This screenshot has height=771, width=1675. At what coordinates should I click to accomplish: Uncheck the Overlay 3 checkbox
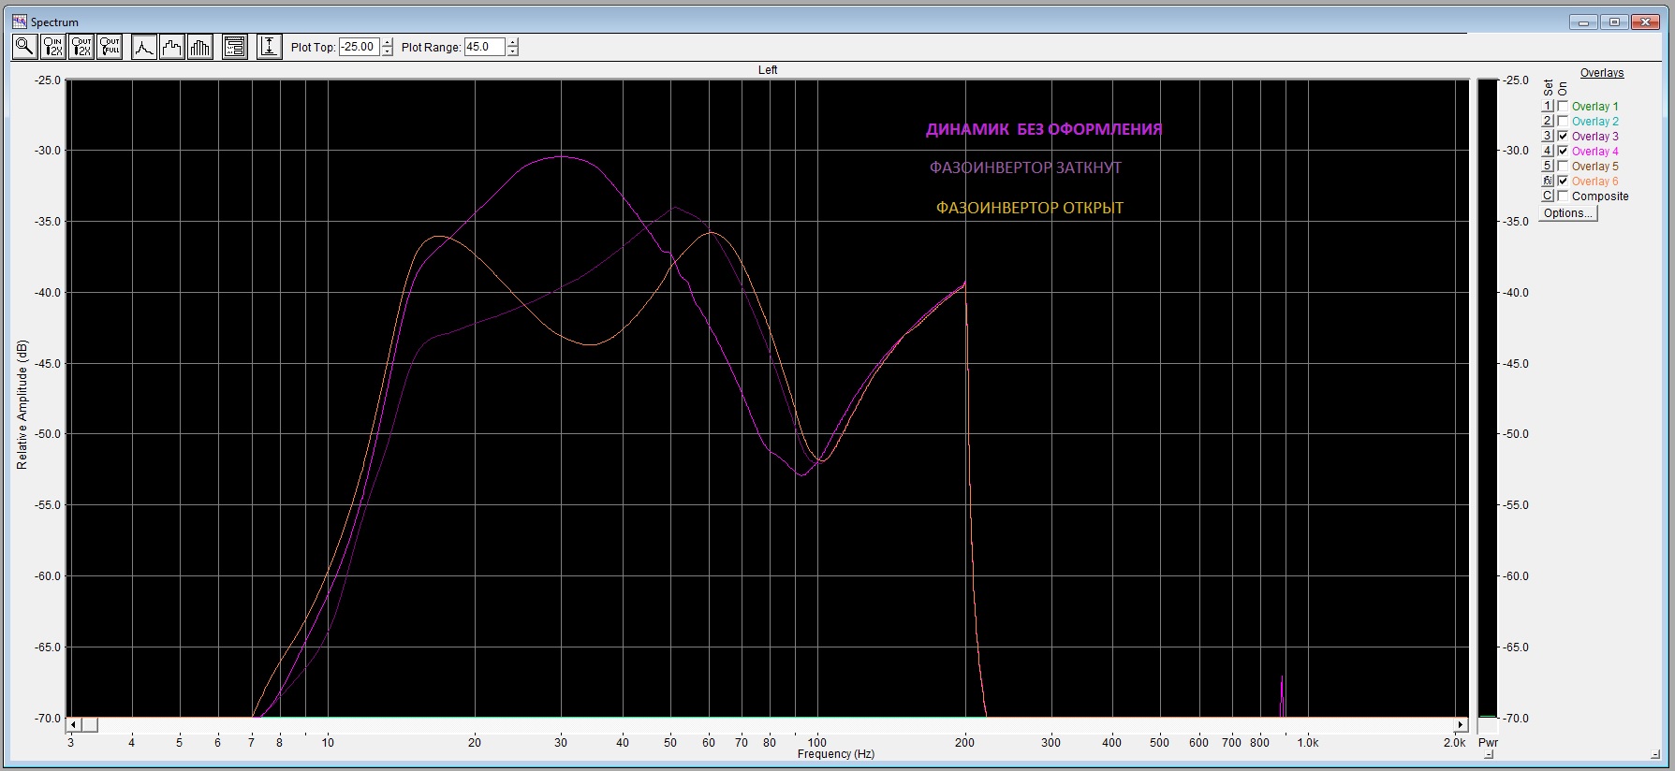(1563, 137)
